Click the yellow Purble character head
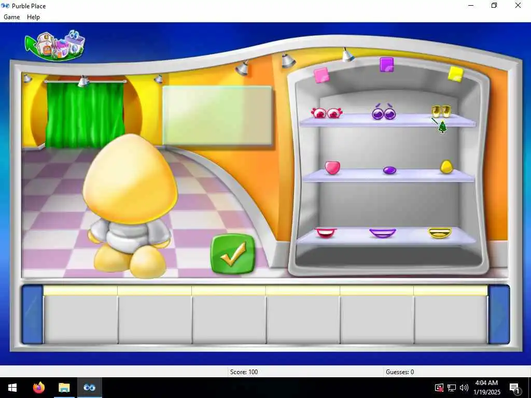The width and height of the screenshot is (531, 398). click(x=130, y=179)
